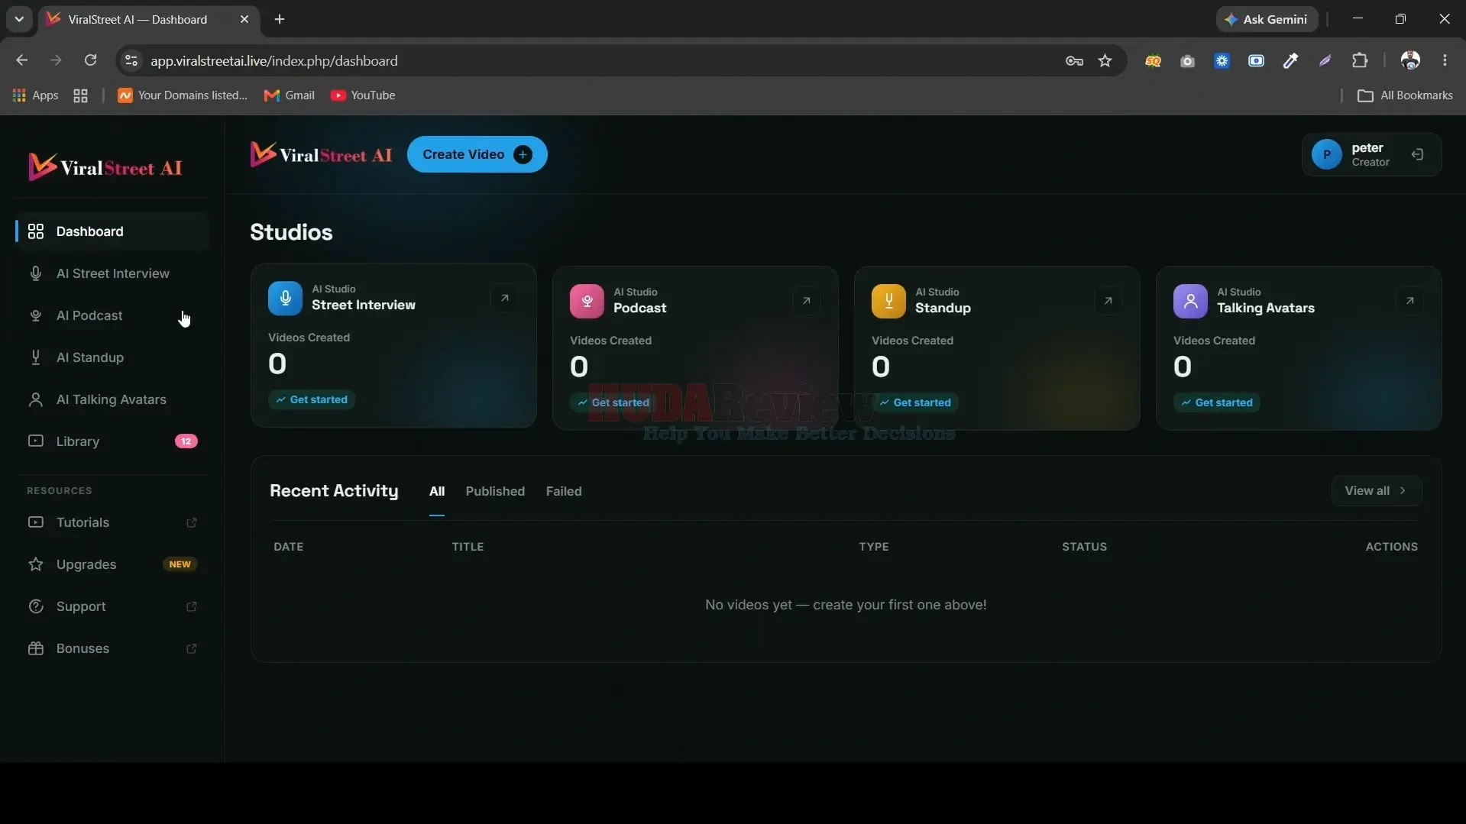Open Standup studio arrow icon
Viewport: 1466px width, 824px height.
click(x=1108, y=301)
